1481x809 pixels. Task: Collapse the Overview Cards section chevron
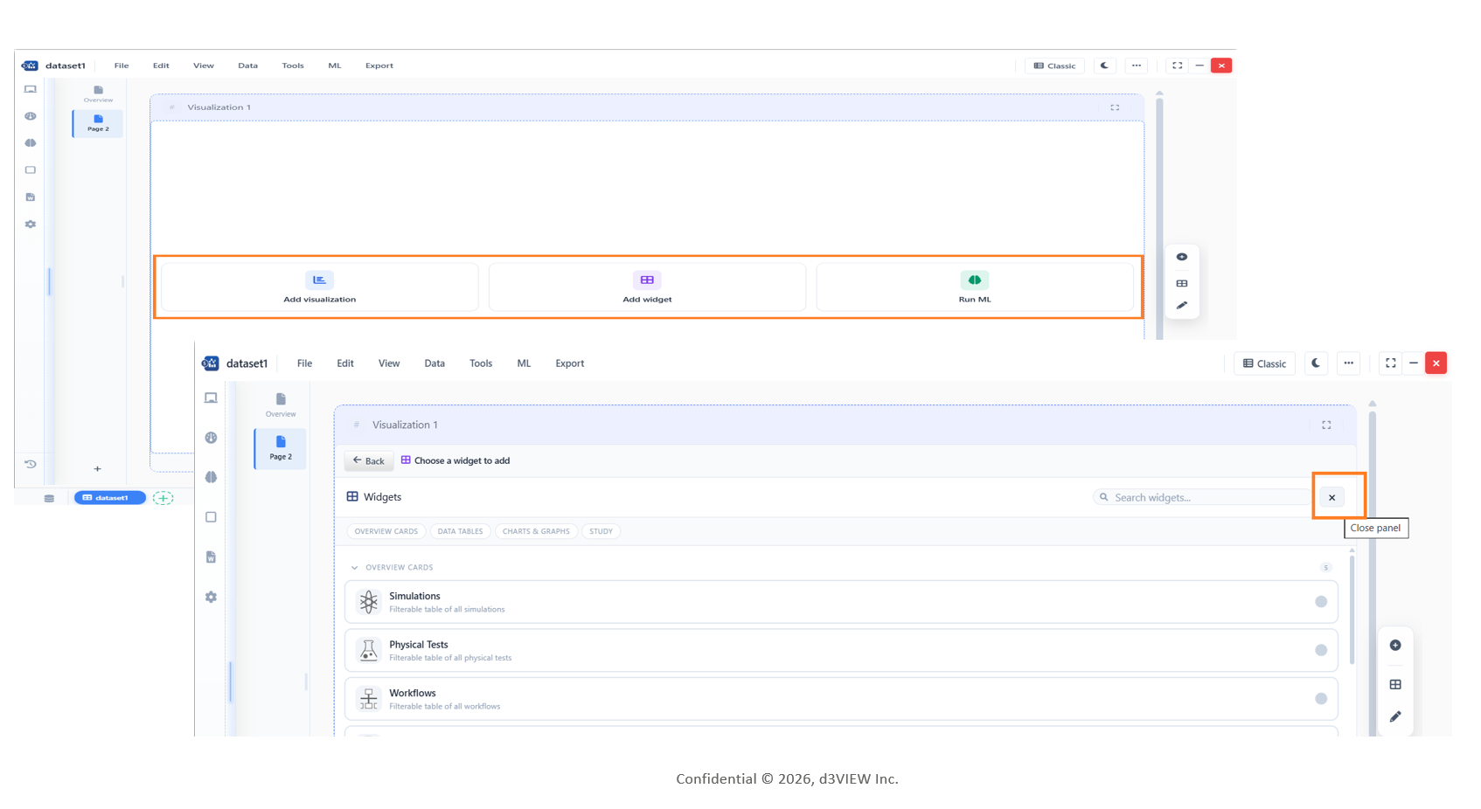354,568
